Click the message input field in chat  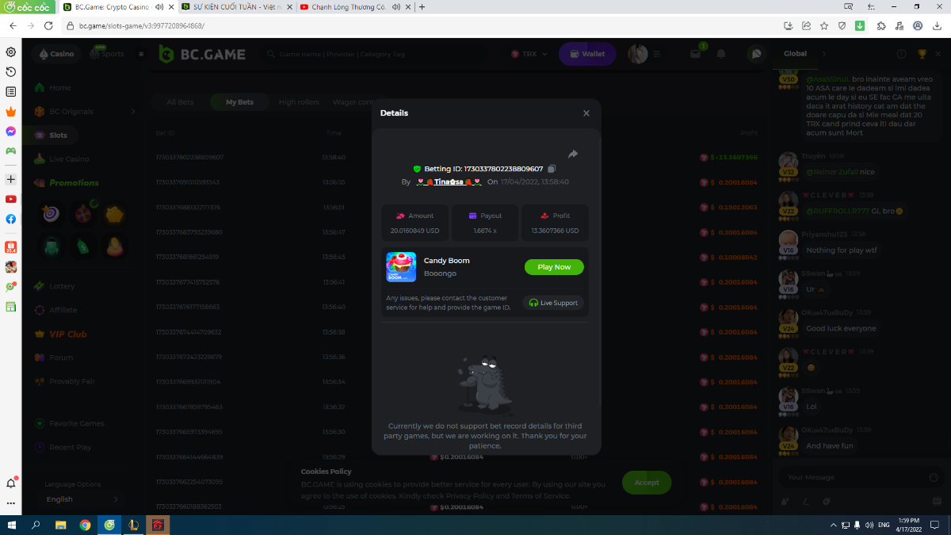pos(852,477)
